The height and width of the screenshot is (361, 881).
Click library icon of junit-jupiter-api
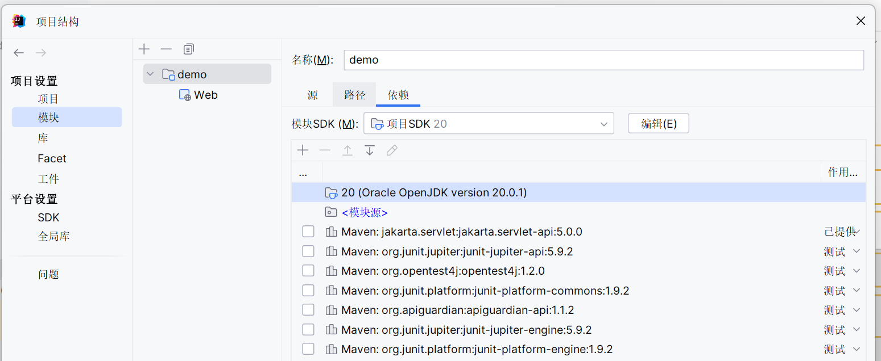(x=331, y=251)
